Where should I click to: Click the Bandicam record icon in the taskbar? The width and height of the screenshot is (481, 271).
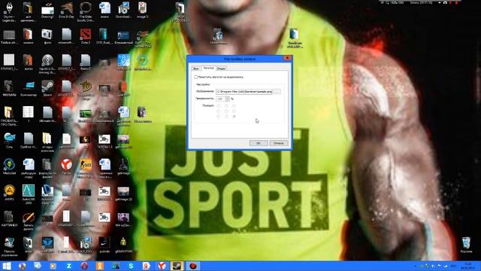tap(193, 266)
